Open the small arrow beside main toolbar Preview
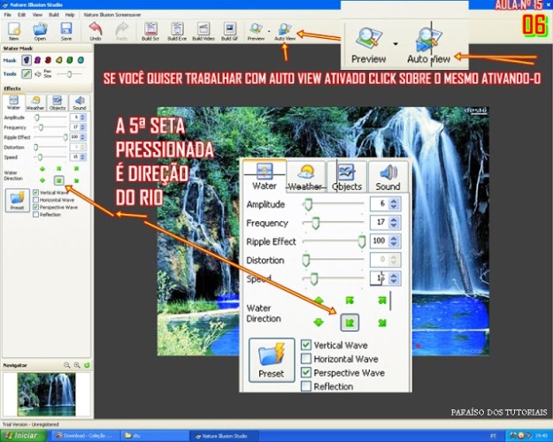 pyautogui.click(x=269, y=31)
